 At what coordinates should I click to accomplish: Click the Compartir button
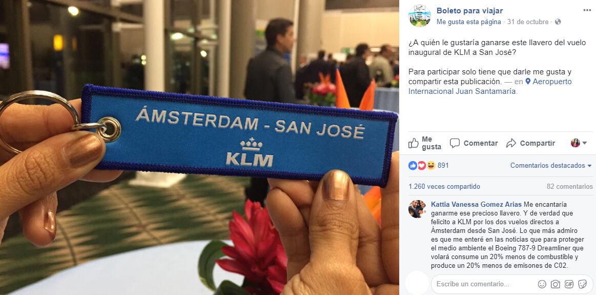coord(530,143)
